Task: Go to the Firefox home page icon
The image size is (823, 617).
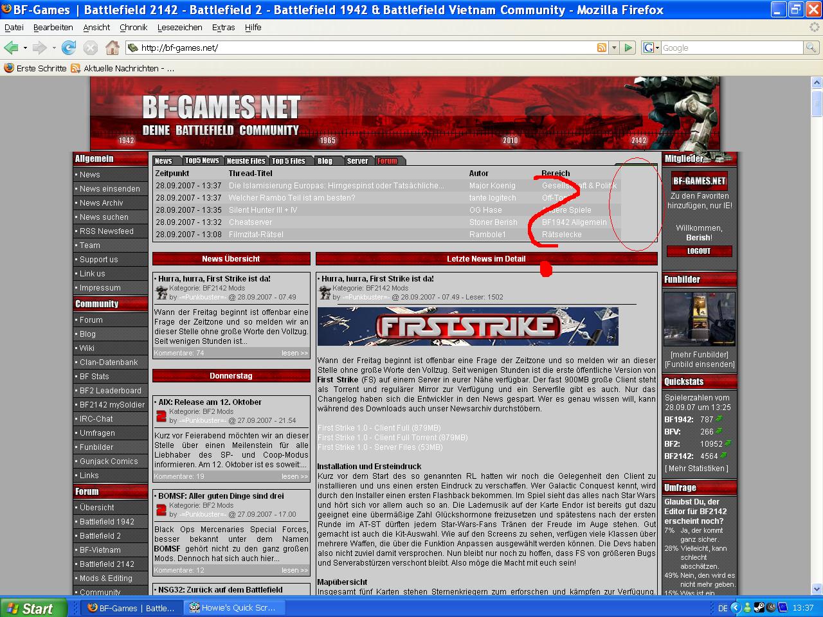Action: pos(113,48)
